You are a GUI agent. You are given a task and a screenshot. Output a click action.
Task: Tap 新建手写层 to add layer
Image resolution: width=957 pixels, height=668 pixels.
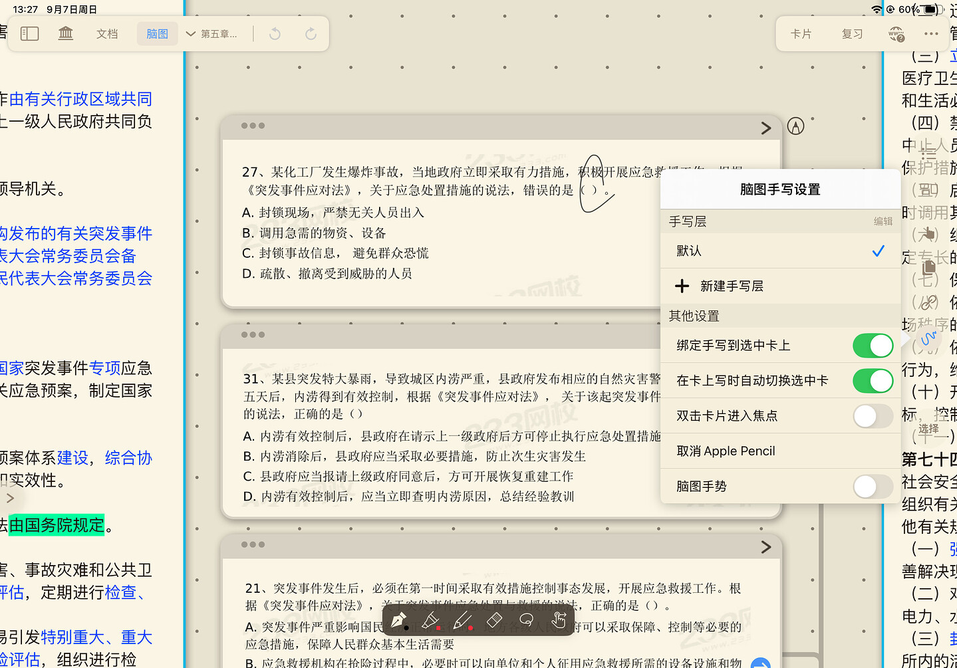[x=731, y=286]
